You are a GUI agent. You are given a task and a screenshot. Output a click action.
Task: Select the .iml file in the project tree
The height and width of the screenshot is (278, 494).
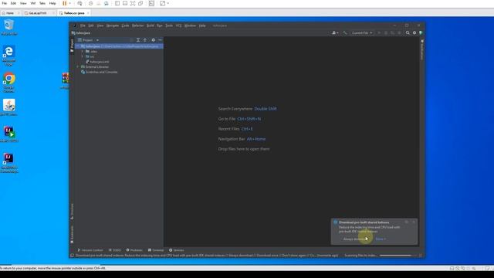[x=97, y=62]
